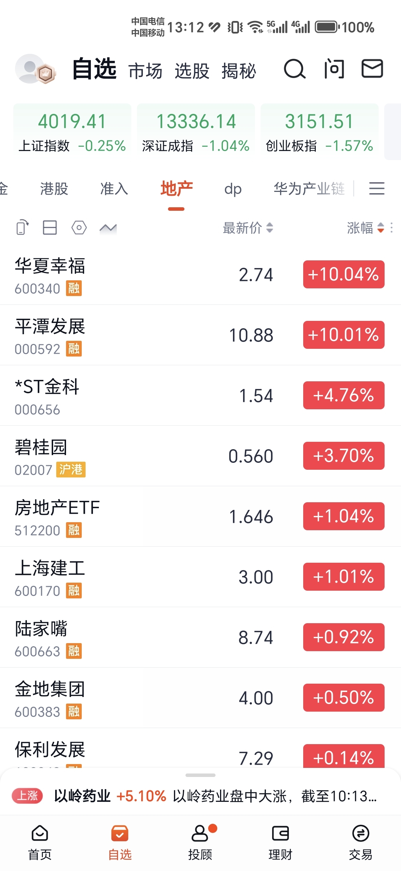The width and height of the screenshot is (401, 871).
Task: Switch to split list layout icon
Action: pos(50,228)
